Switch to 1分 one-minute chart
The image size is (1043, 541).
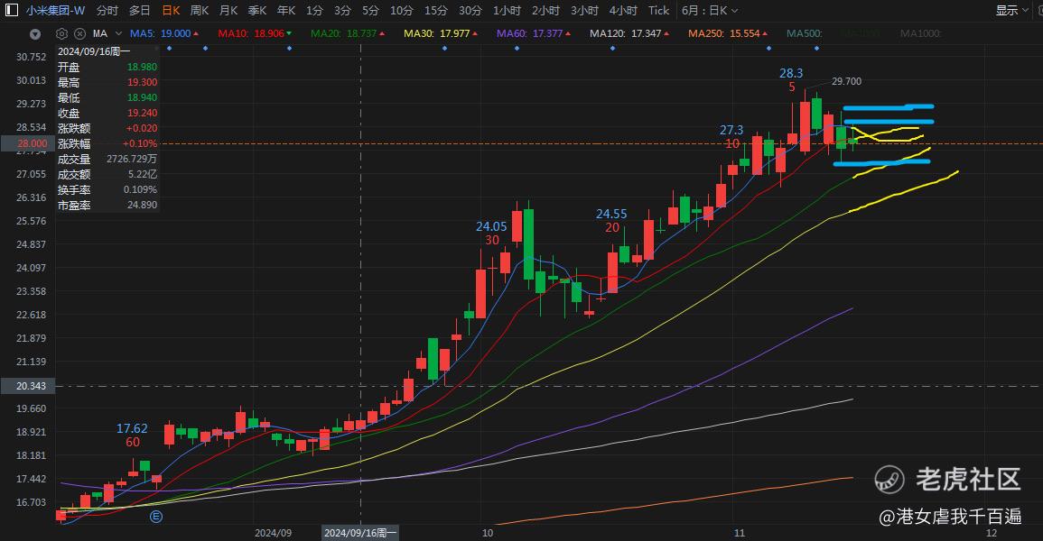(314, 11)
